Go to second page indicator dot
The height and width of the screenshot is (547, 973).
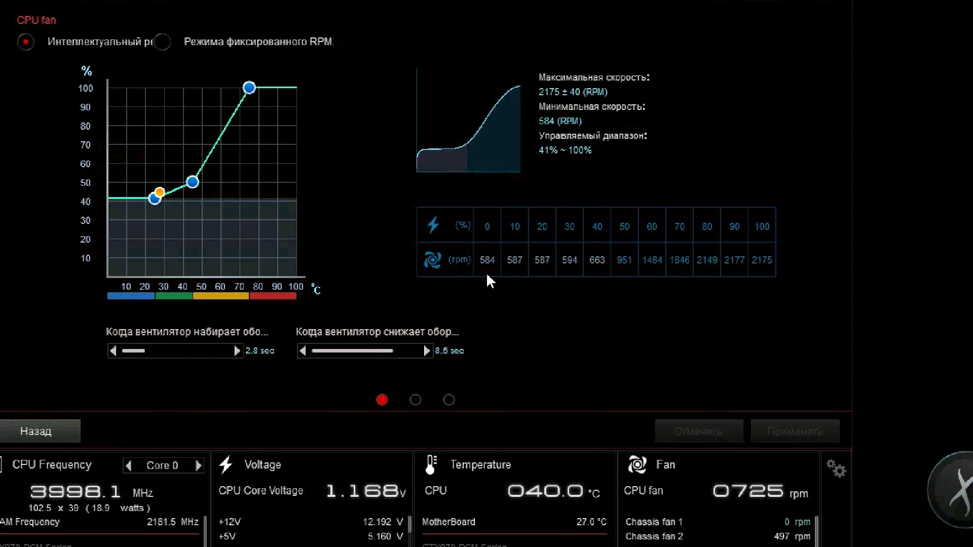416,400
